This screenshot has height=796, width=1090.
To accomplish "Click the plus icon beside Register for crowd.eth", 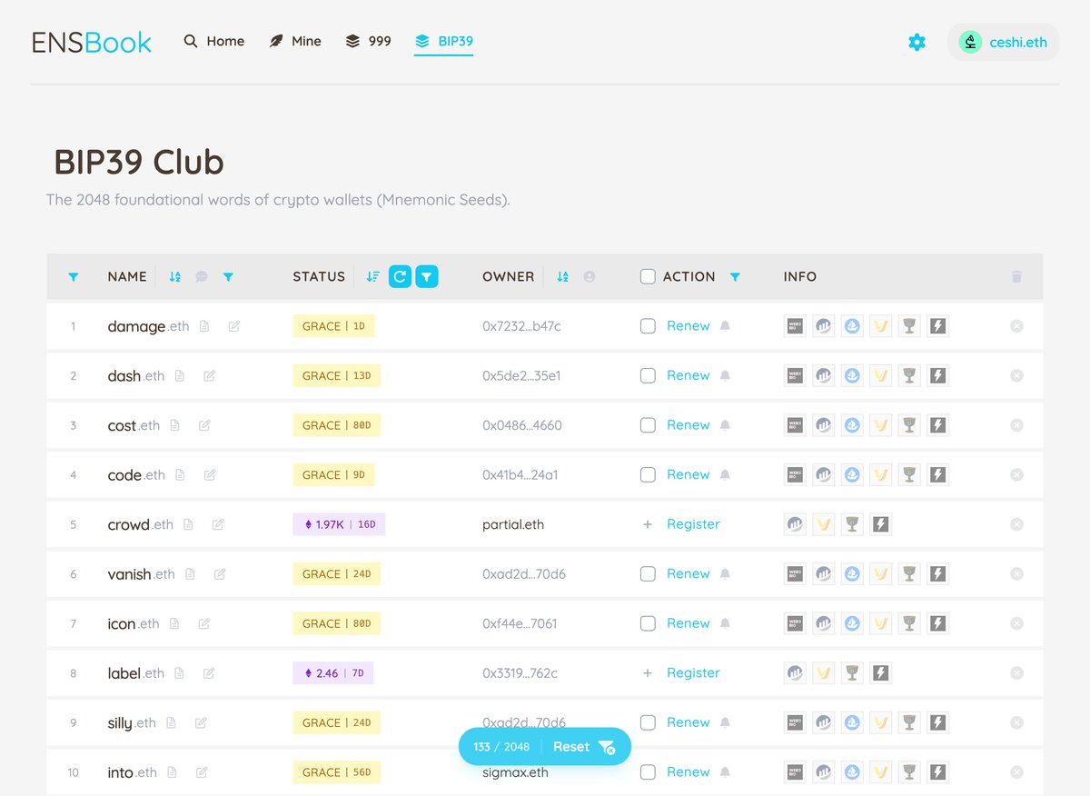I will [648, 524].
